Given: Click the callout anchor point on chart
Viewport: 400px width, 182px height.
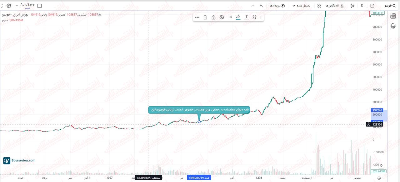Looking at the screenshot, I should coord(199,122).
